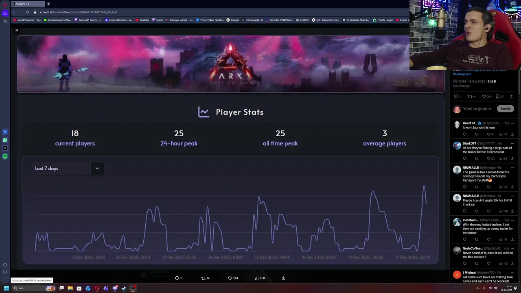The height and width of the screenshot is (293, 521).
Task: Open Steam from the taskbar
Action: pos(124,288)
